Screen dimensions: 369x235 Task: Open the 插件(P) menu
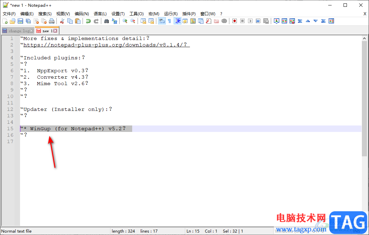coord(189,14)
